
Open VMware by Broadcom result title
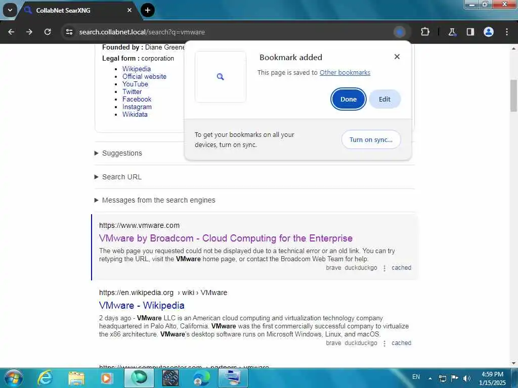tap(226, 238)
